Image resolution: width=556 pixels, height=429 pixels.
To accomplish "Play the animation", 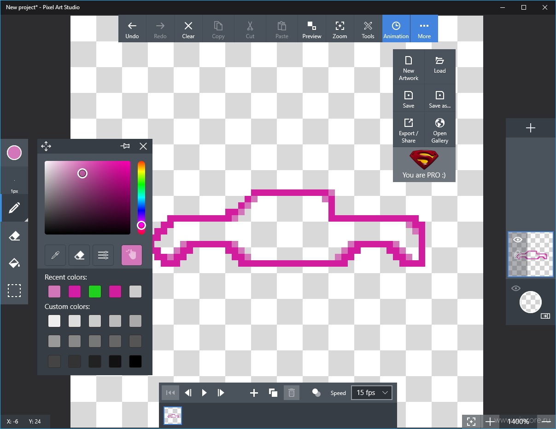I will 204,393.
